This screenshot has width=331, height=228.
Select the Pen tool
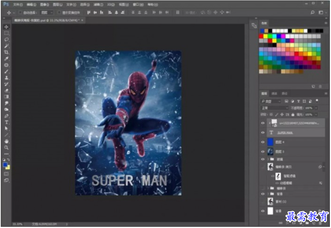[x=6, y=116]
